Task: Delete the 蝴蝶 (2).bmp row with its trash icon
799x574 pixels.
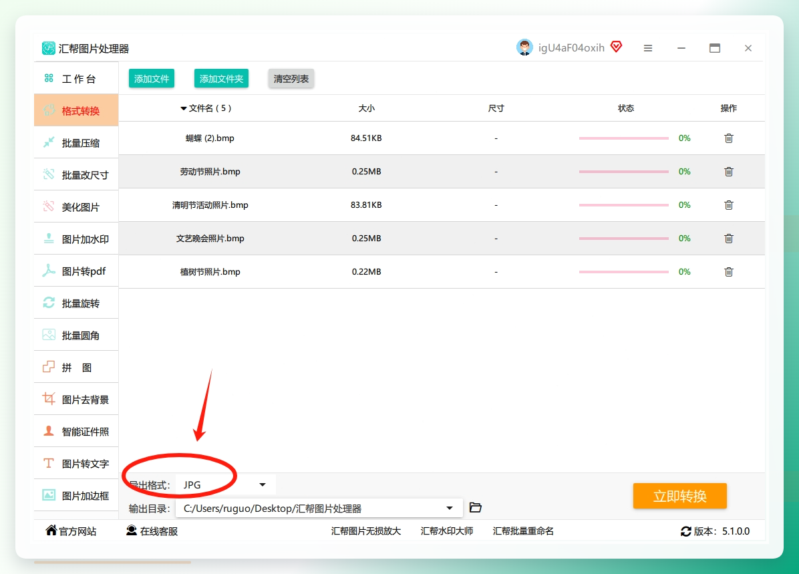Action: 729,138
